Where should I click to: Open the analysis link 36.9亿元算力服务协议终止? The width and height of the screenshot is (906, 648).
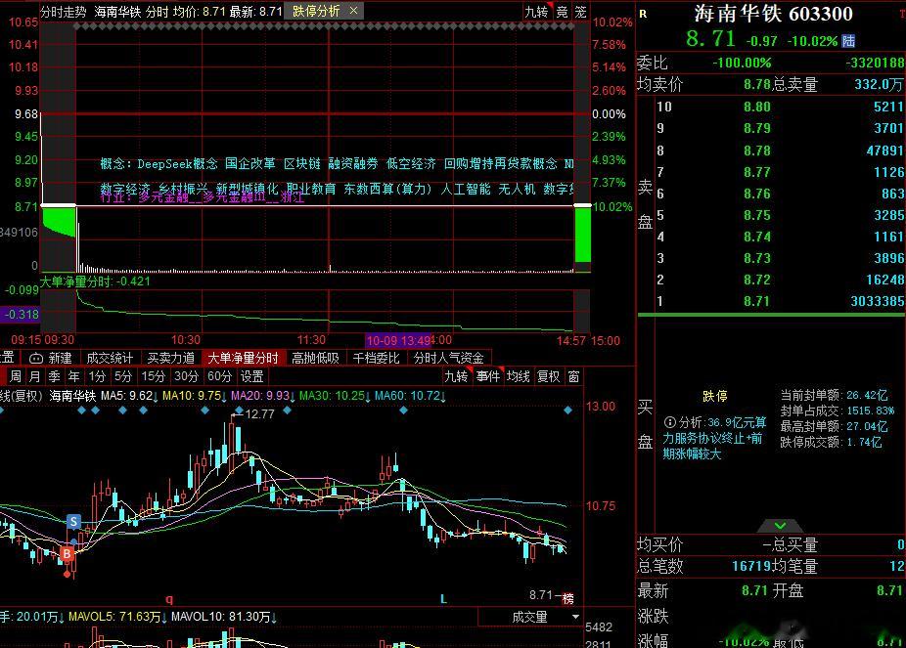(x=714, y=438)
